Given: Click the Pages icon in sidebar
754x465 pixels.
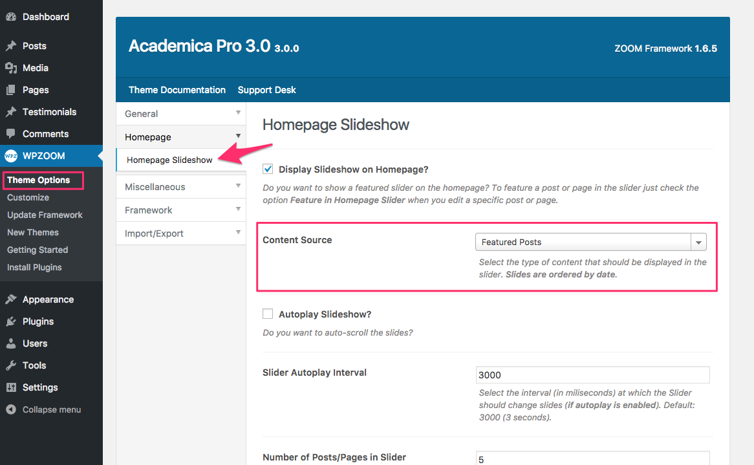Looking at the screenshot, I should [x=11, y=90].
